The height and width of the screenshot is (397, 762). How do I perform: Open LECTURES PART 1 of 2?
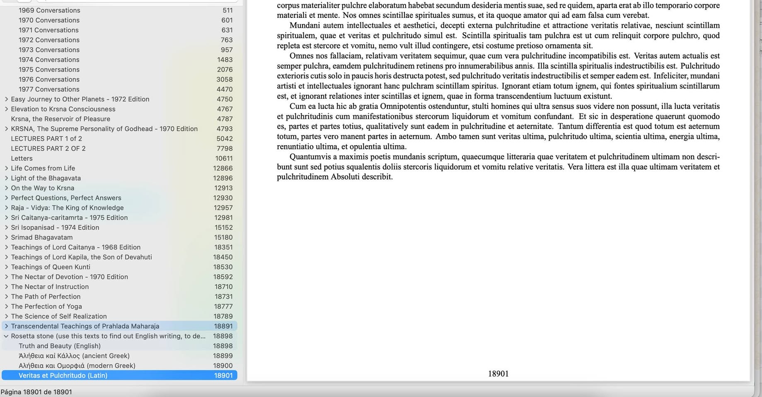tap(46, 139)
